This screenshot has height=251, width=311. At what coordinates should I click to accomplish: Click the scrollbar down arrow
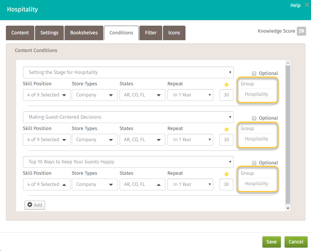click(x=288, y=208)
